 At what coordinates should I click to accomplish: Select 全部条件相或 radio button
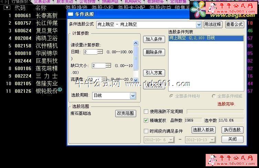(214, 96)
